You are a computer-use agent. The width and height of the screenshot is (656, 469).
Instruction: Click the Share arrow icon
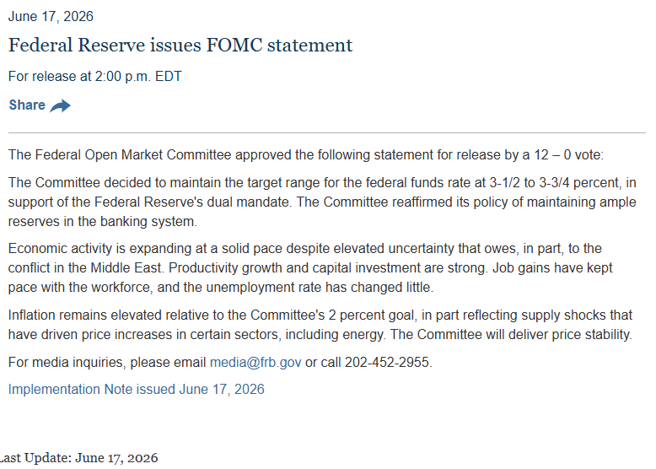click(60, 105)
